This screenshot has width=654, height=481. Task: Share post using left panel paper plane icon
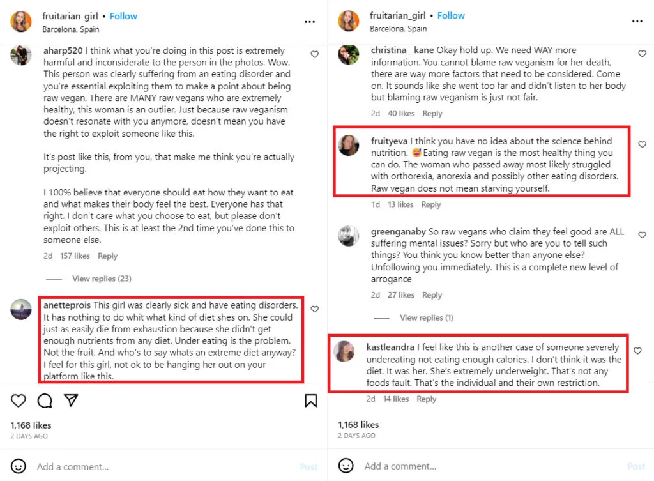pyautogui.click(x=71, y=401)
